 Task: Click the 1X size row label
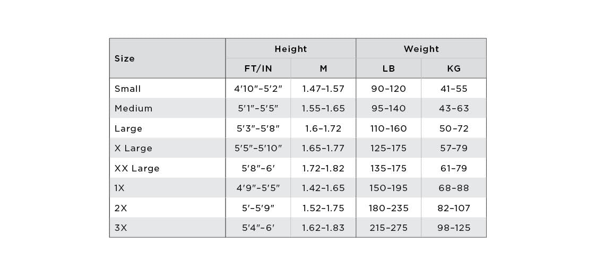(x=120, y=188)
